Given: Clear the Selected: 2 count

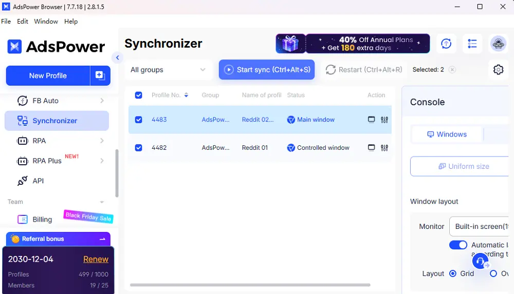Looking at the screenshot, I should click(x=452, y=70).
